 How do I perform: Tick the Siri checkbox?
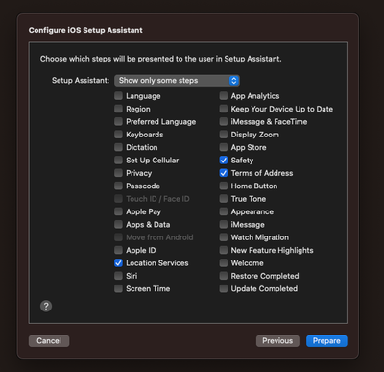point(118,276)
